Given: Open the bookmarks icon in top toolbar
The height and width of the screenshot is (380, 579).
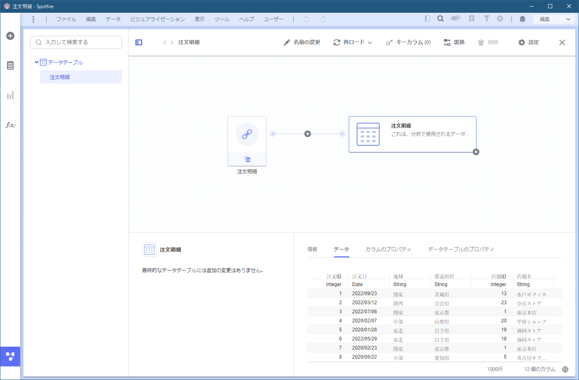Looking at the screenshot, I should coord(472,19).
